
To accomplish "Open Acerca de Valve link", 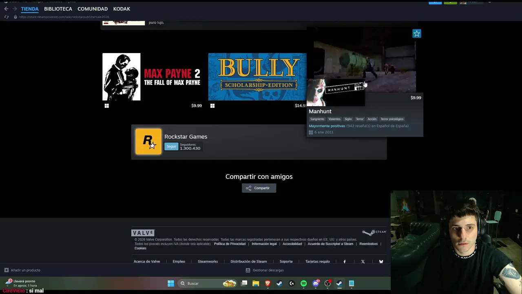I will 147,261.
